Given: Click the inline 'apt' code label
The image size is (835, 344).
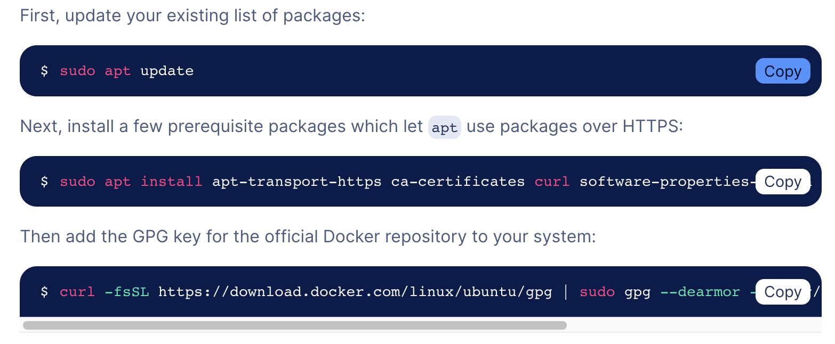Looking at the screenshot, I should [445, 128].
